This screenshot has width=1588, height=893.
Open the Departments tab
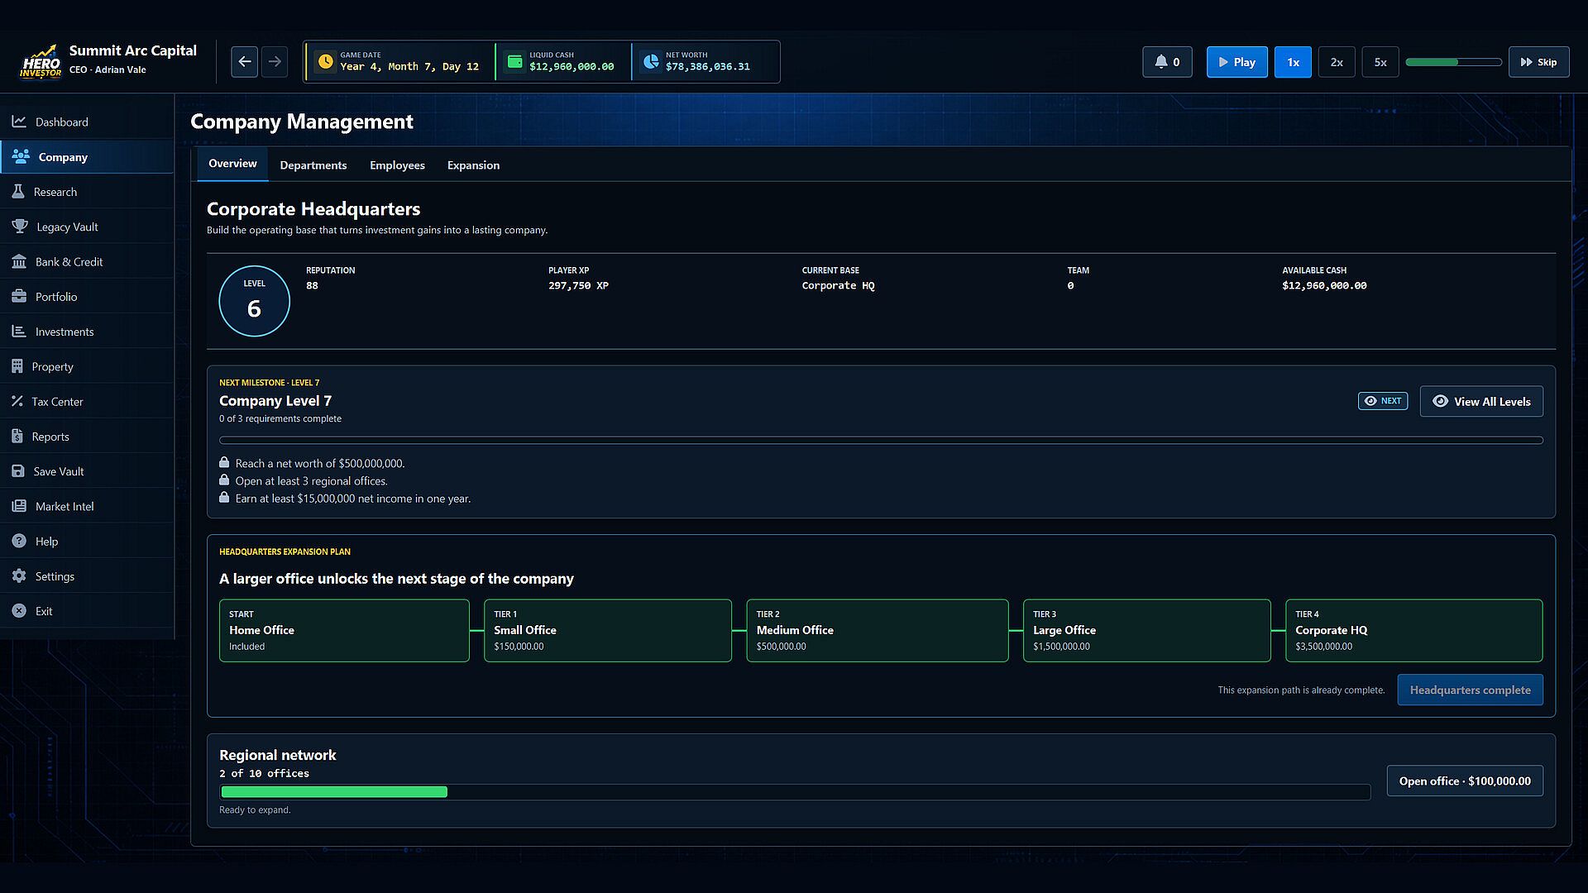pyautogui.click(x=313, y=165)
